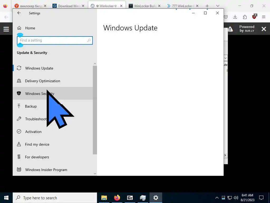Click the taskbar search box
Screen dimensions: 270x203
[x=55, y=198]
